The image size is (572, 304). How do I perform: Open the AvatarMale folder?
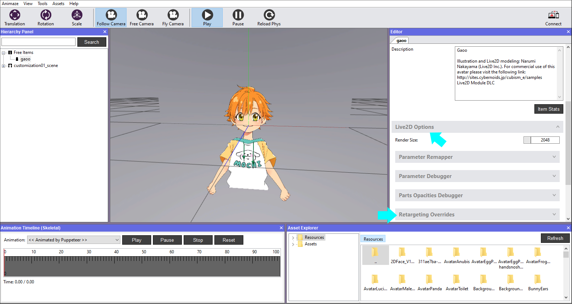tap(402, 283)
